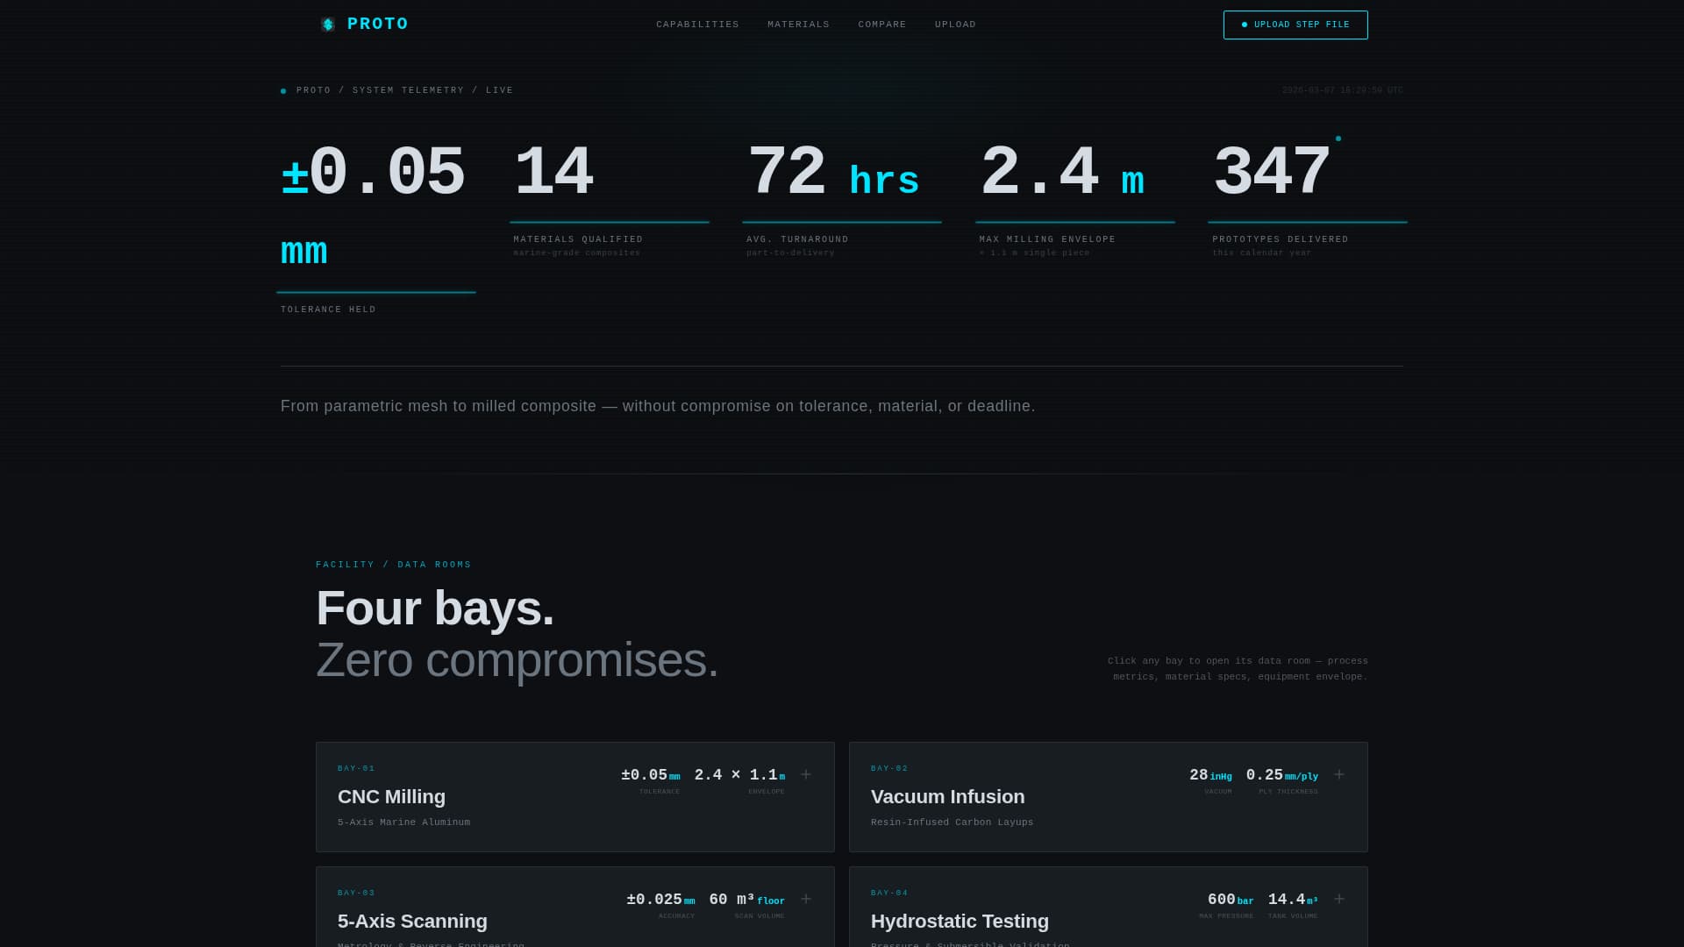Image resolution: width=1684 pixels, height=947 pixels.
Task: Click the UPLOAD STEP FILE button
Action: tap(1295, 25)
